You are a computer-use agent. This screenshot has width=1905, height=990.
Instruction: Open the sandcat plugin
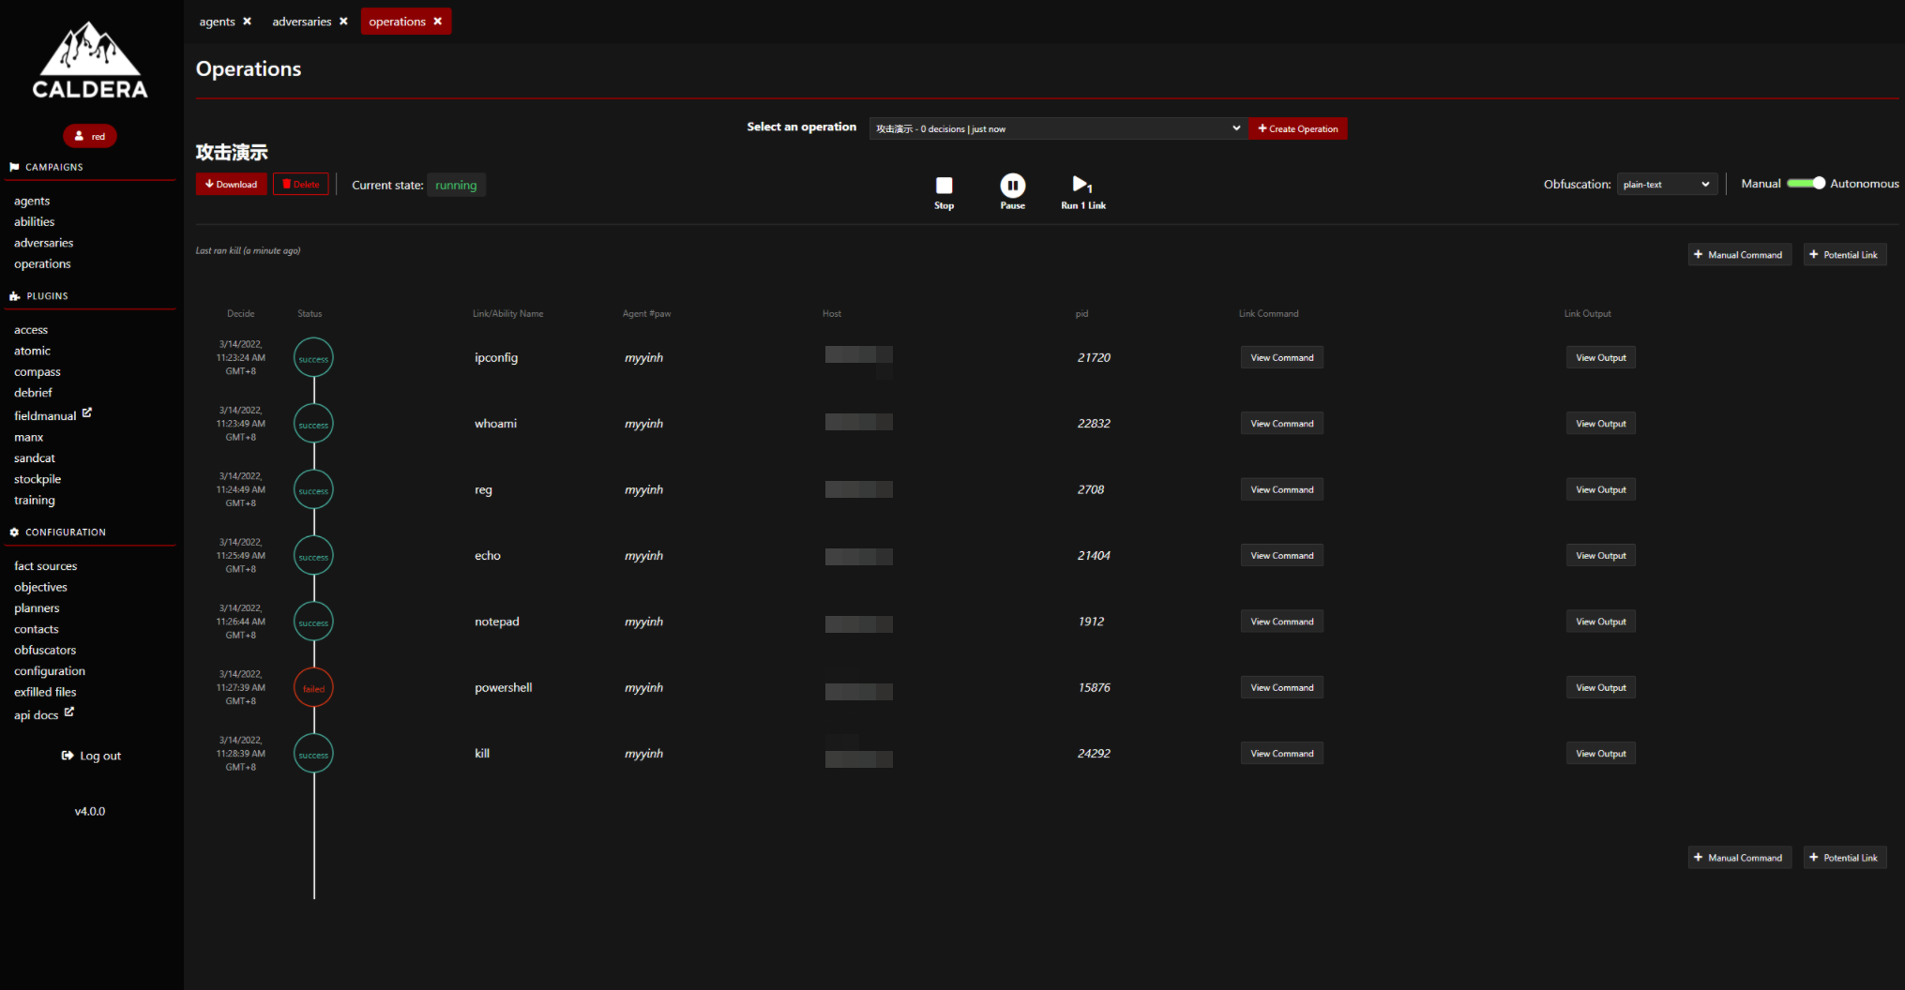click(x=35, y=458)
